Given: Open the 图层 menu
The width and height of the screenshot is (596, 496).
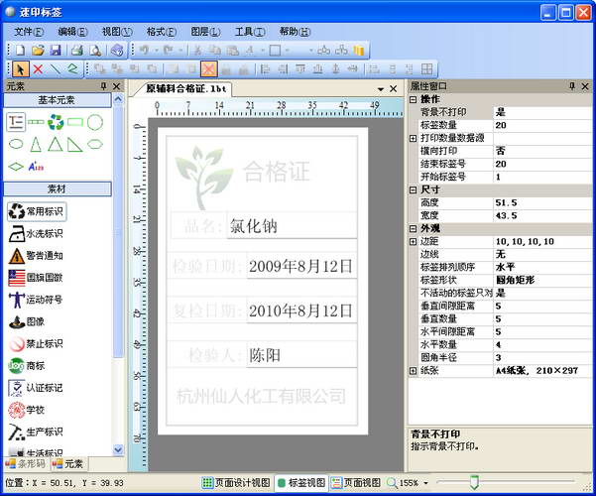Looking at the screenshot, I should pyautogui.click(x=205, y=32).
